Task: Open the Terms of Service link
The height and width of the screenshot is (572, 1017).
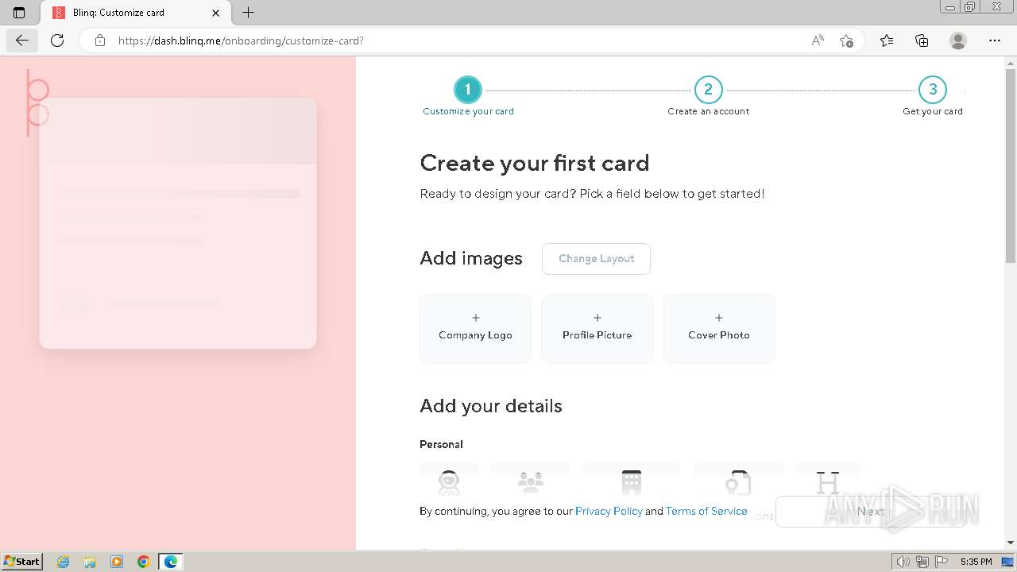Action: pos(706,511)
